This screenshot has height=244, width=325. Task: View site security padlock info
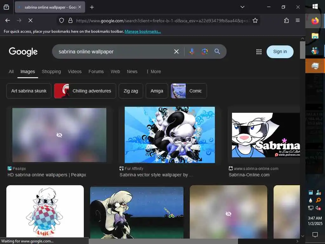tap(70, 20)
